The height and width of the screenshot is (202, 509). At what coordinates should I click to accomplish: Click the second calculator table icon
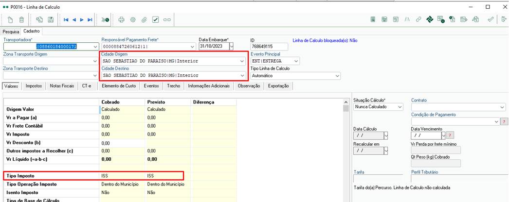(384, 20)
